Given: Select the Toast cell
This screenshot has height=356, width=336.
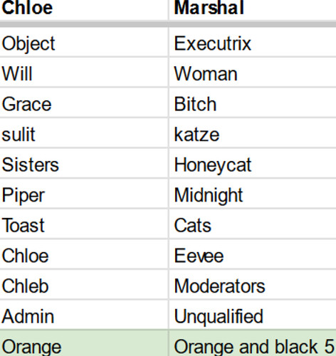Looking at the screenshot, I should [x=84, y=224].
